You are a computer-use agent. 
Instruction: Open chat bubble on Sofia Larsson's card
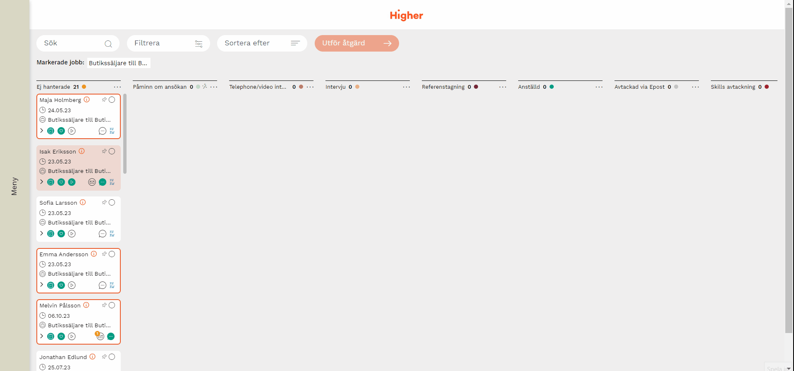click(103, 234)
